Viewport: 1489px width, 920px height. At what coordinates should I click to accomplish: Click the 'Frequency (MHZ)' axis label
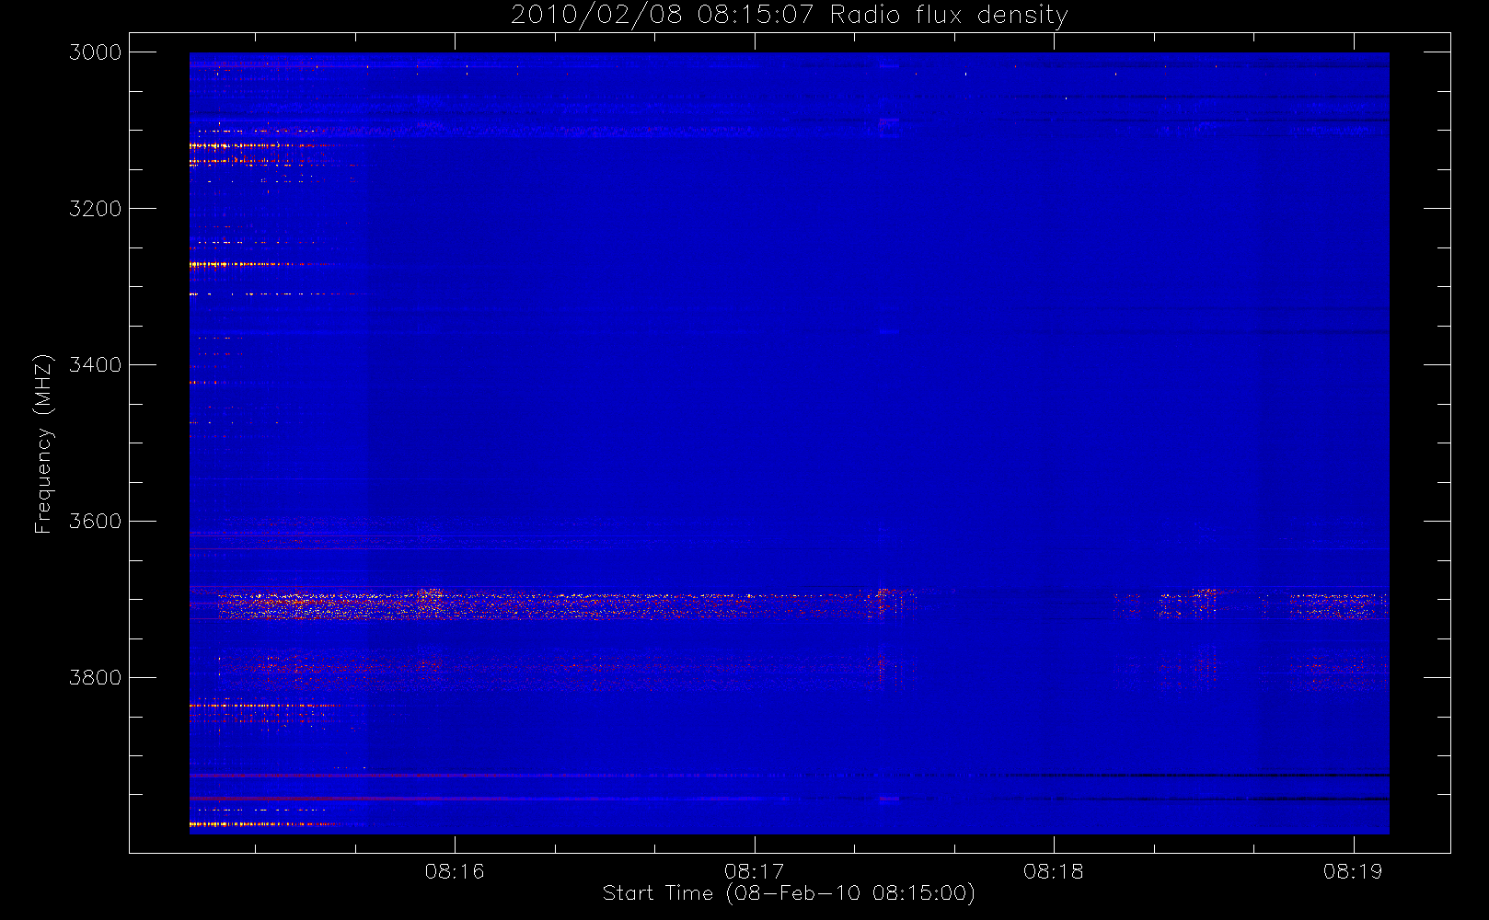point(43,443)
